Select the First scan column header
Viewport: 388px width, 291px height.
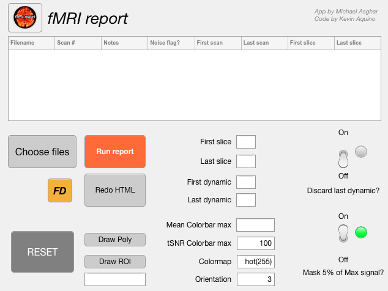tap(218, 43)
